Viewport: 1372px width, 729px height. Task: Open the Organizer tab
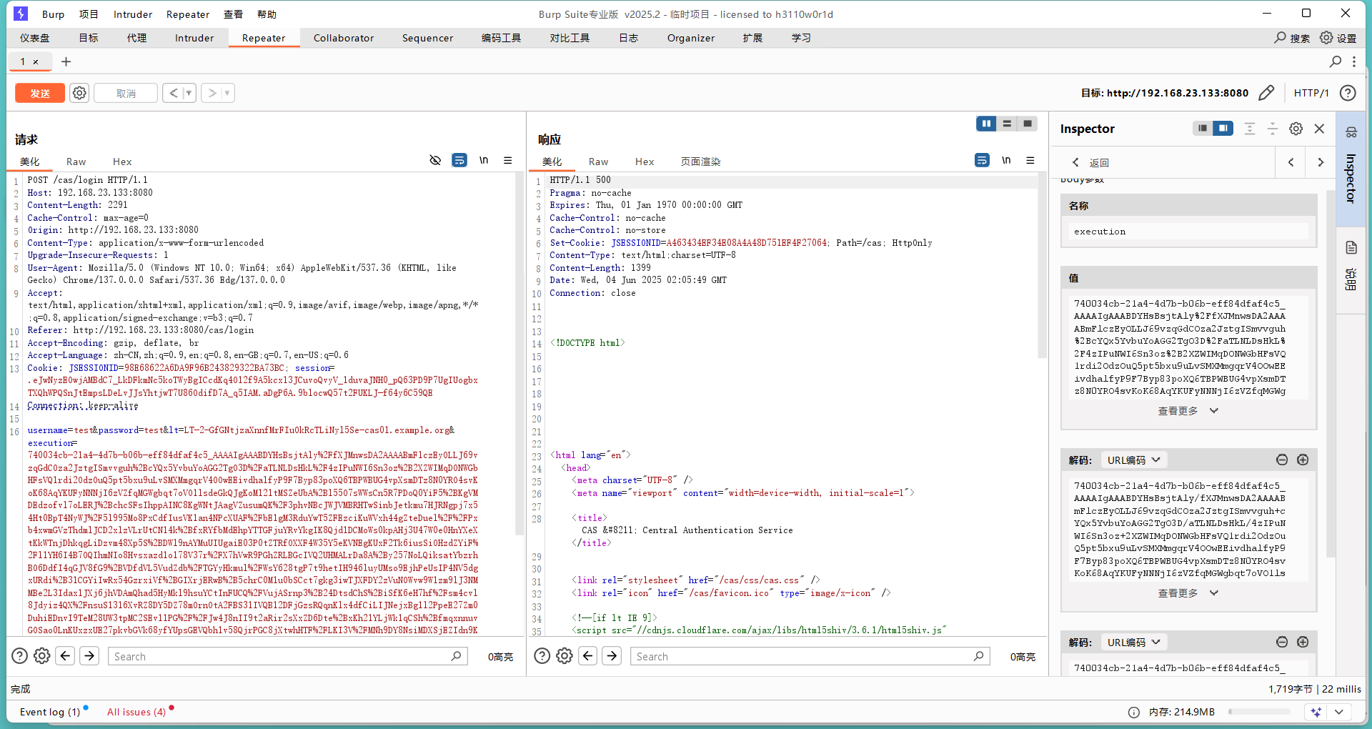click(691, 38)
